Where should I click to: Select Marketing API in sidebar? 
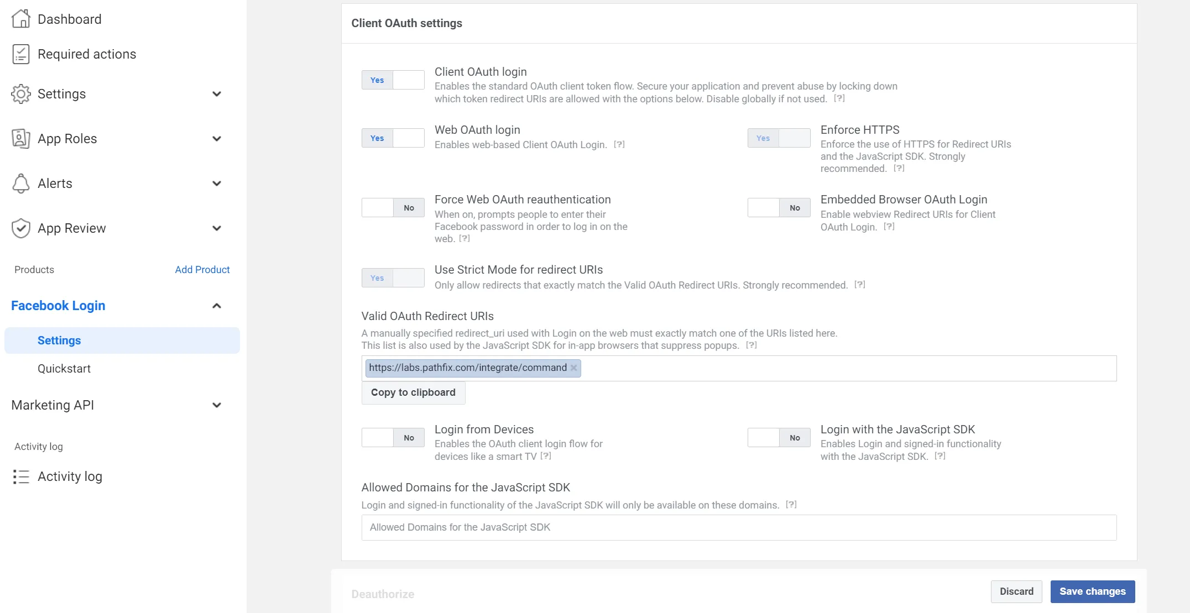pos(53,405)
